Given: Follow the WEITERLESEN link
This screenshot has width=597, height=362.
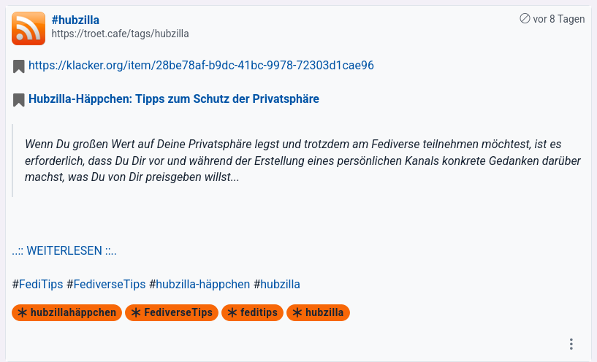Looking at the screenshot, I should (64, 251).
